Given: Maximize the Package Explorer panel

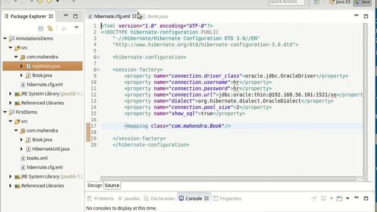Looking at the screenshot, I should tap(75, 16).
